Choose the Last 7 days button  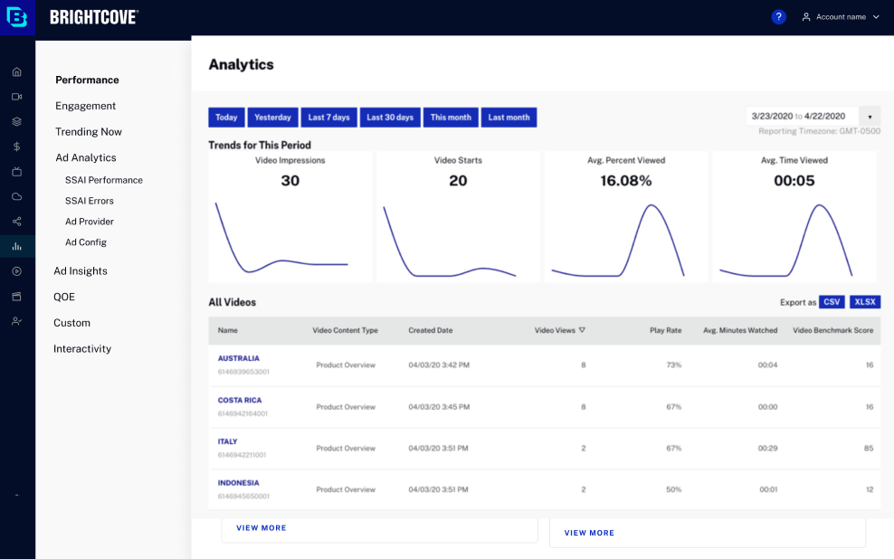[329, 118]
